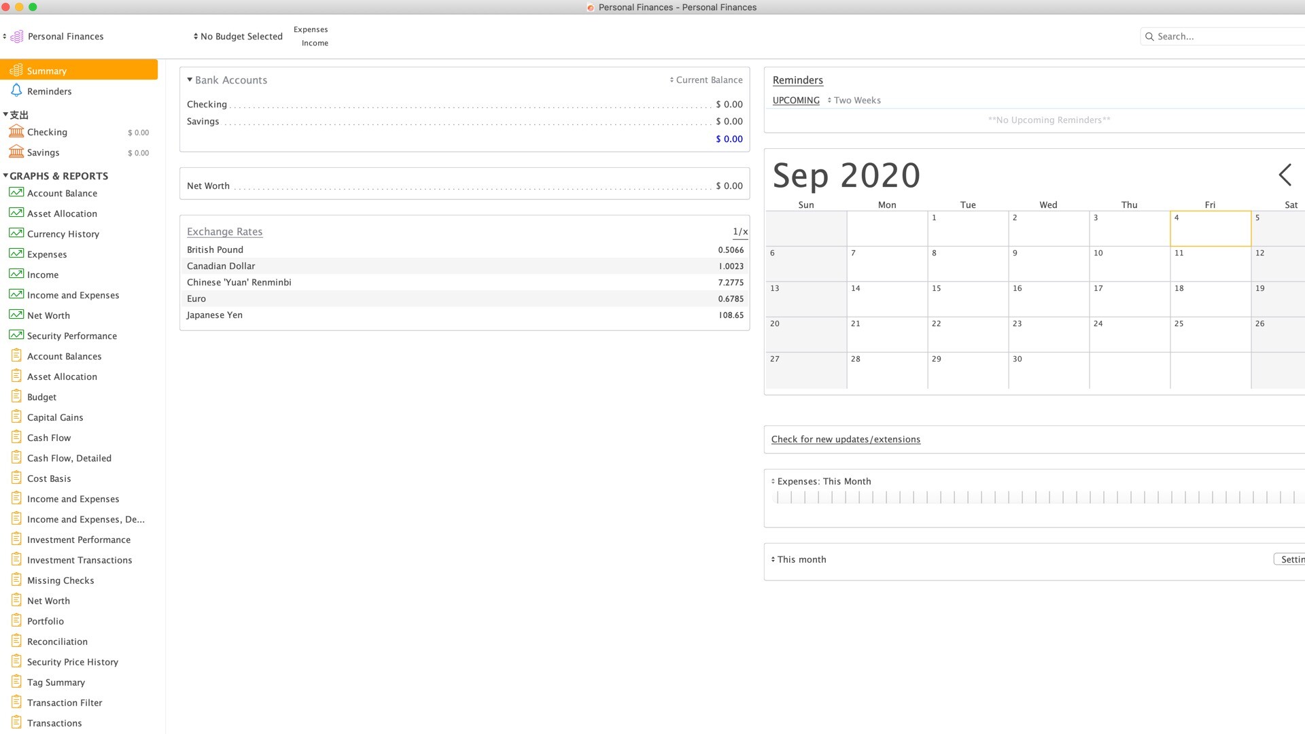Go to previous month with calendar arrow

[x=1285, y=175]
